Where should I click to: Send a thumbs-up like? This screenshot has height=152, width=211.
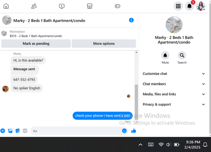[133, 131]
